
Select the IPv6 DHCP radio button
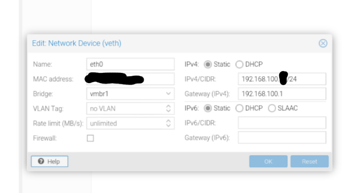pos(240,109)
